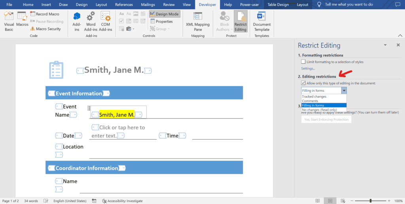Switch to the Insert ribbon tab

[46, 5]
